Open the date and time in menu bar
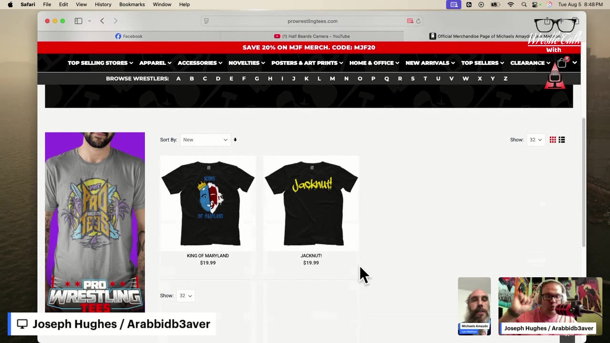The image size is (610, 343). coord(580,4)
